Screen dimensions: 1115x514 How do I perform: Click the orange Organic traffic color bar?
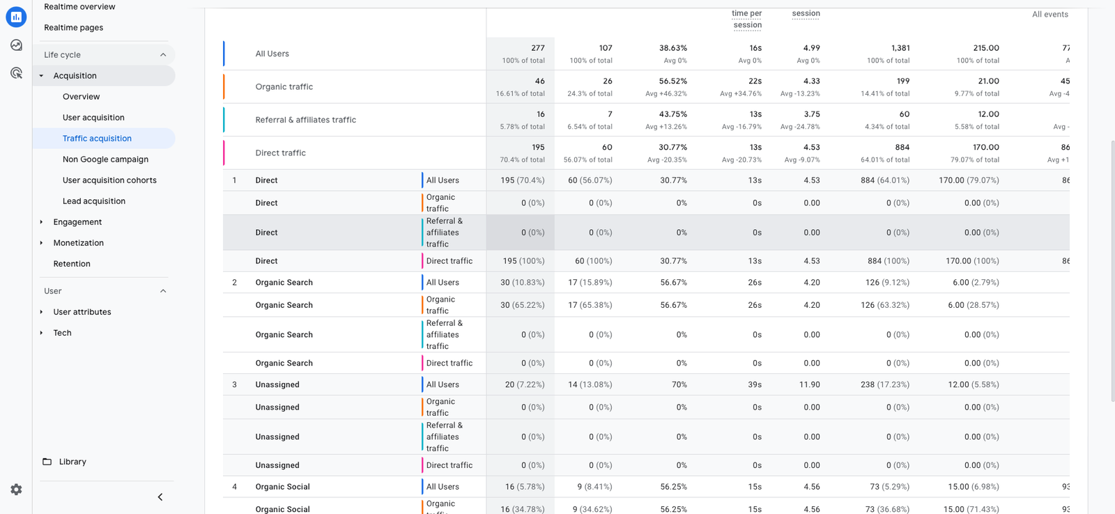pyautogui.click(x=224, y=87)
